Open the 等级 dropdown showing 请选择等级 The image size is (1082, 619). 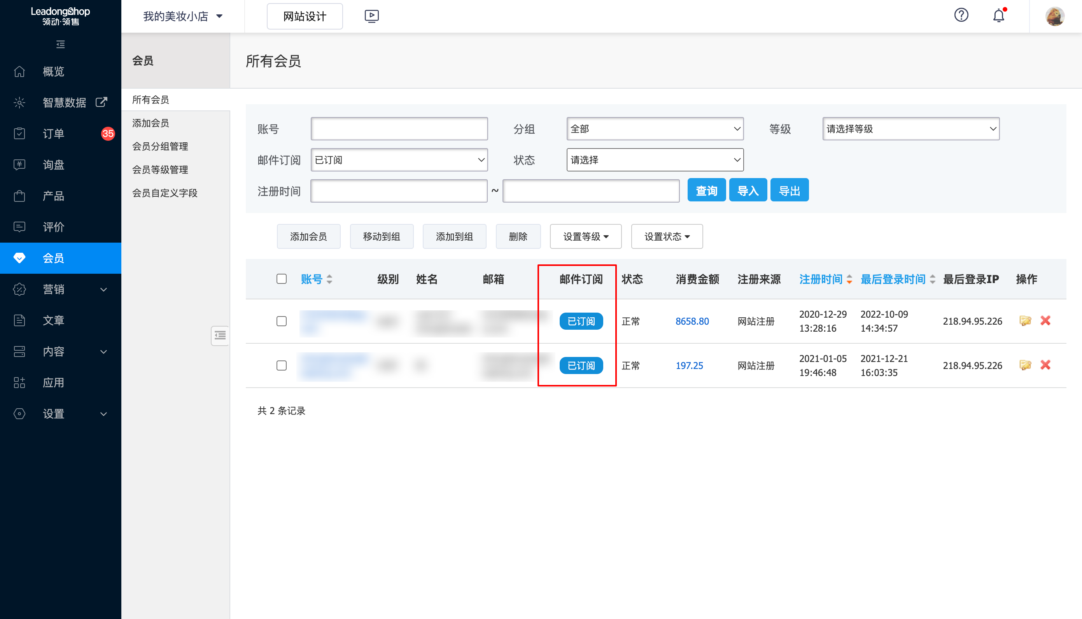point(910,129)
